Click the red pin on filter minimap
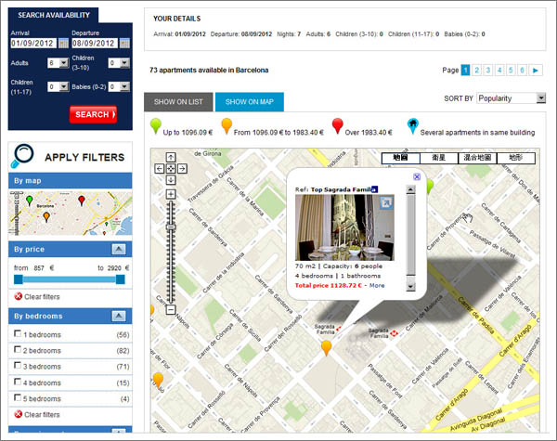This screenshot has width=557, height=441. [x=82, y=200]
